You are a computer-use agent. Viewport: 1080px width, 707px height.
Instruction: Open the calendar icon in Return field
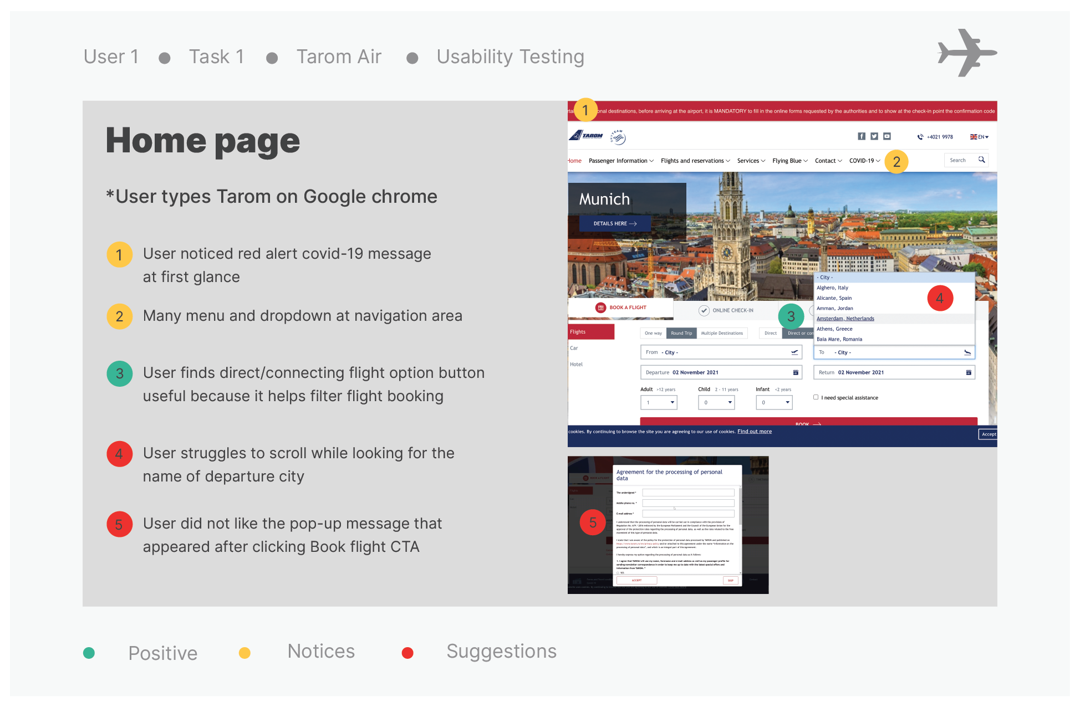coord(969,372)
